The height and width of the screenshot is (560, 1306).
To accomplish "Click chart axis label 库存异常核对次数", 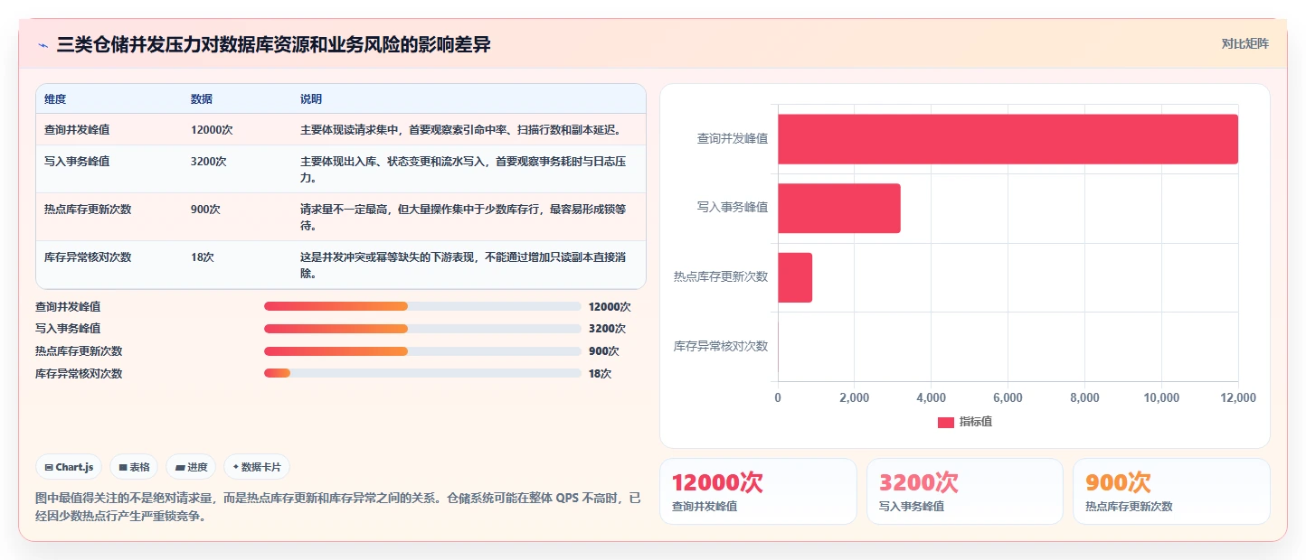I will (x=721, y=346).
